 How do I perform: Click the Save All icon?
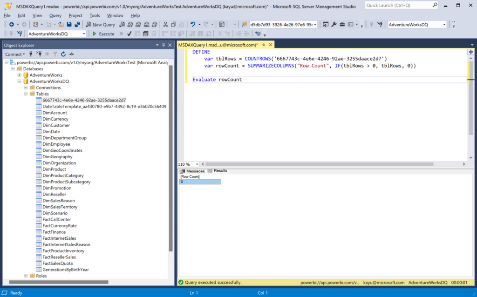pyautogui.click(x=77, y=25)
